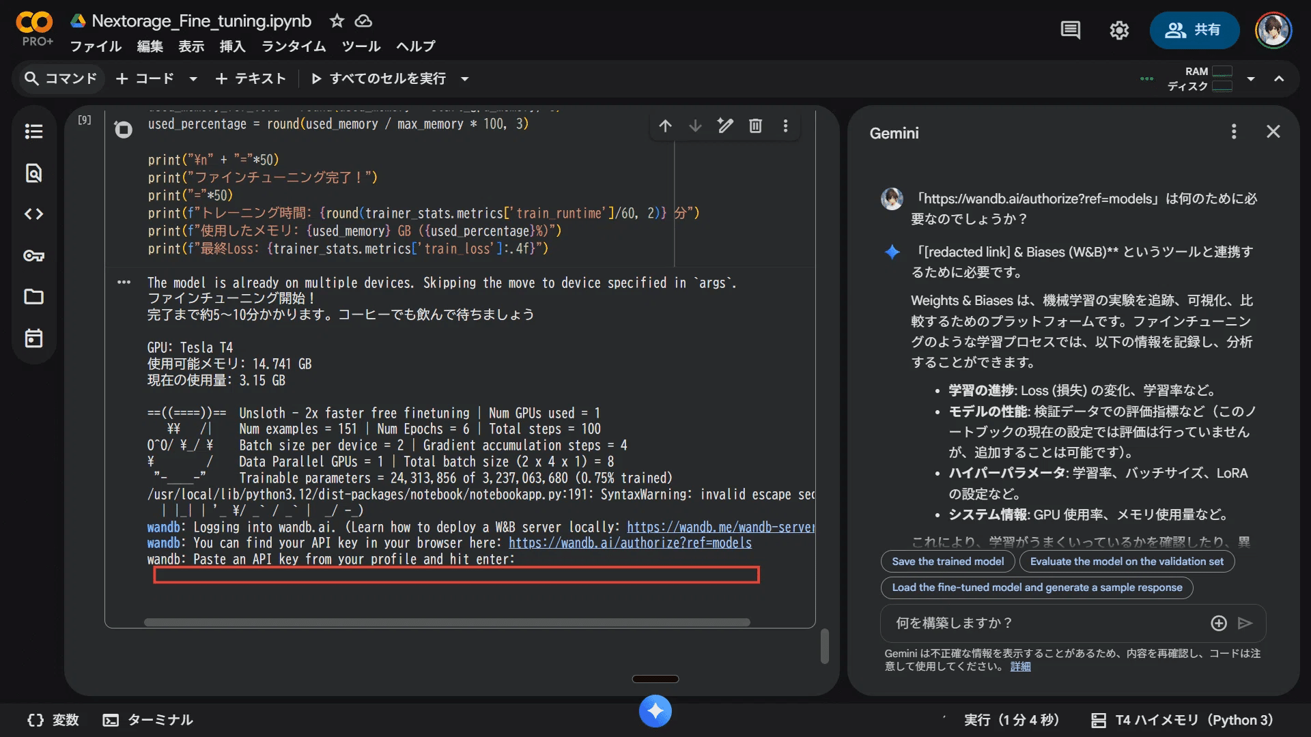
Task: Open the secrets key sidebar icon
Action: coord(33,256)
